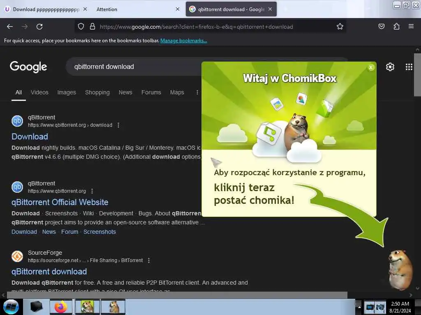Open Google quick settings gear

point(390,67)
